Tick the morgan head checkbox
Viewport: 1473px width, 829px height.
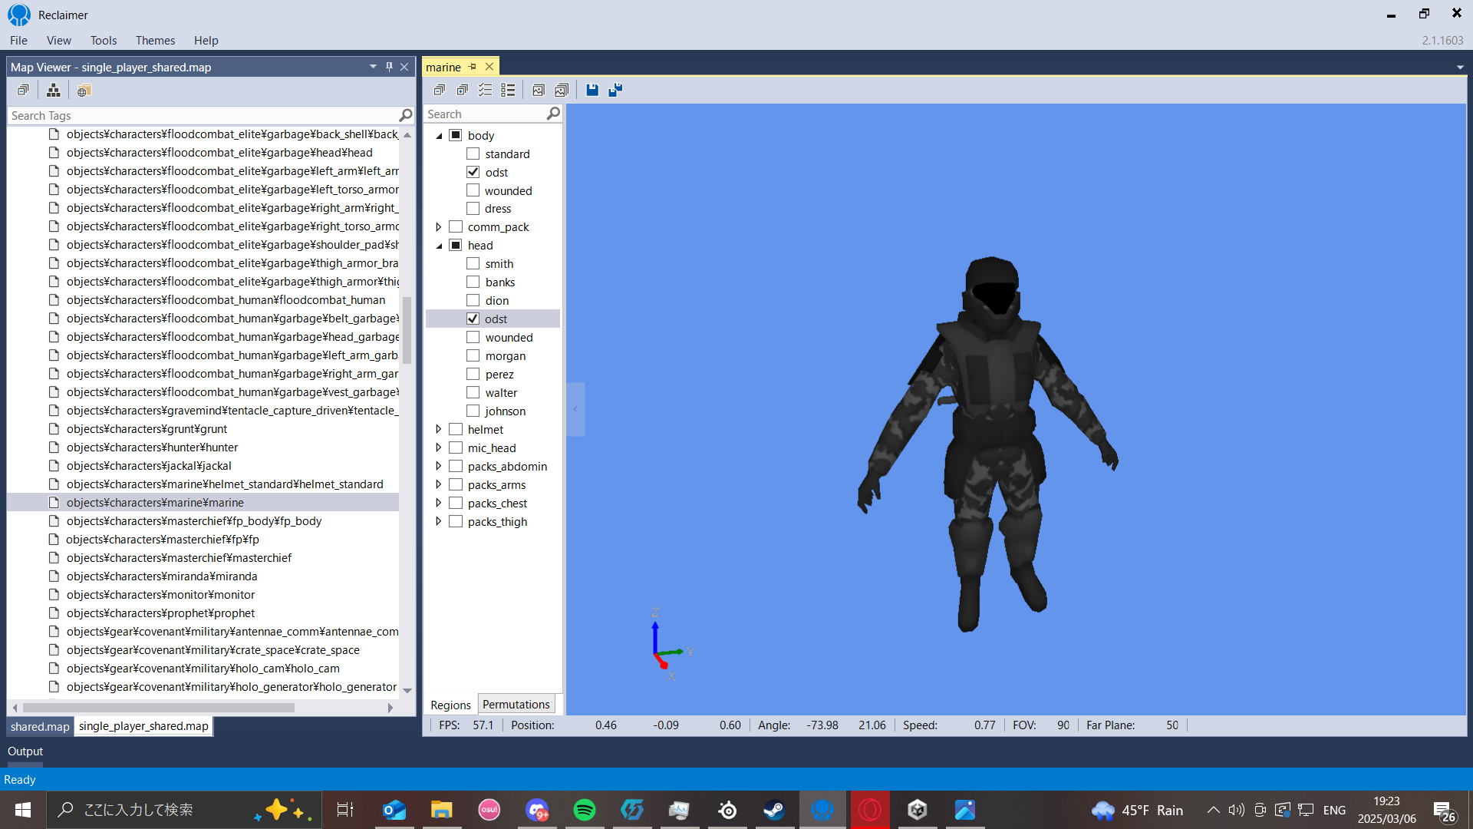tap(473, 356)
